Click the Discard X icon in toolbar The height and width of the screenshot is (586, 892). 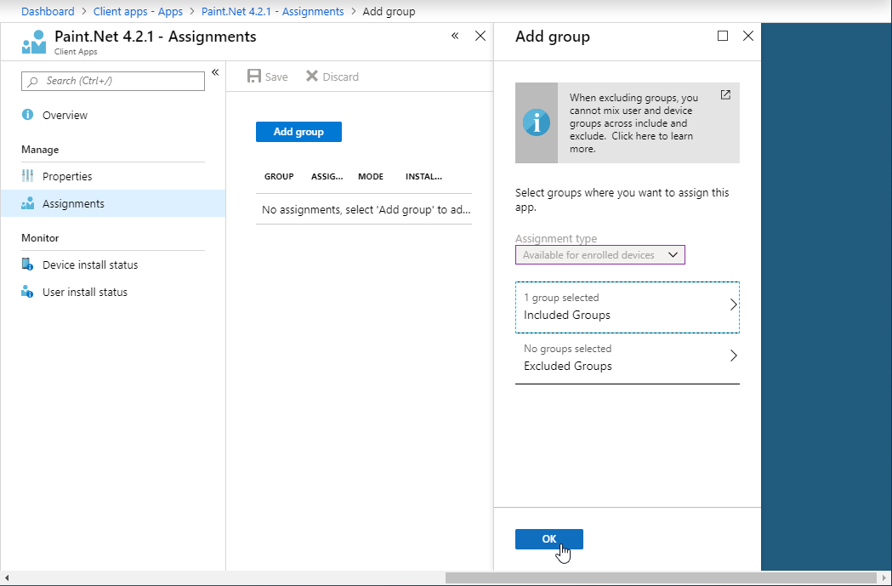pos(312,77)
